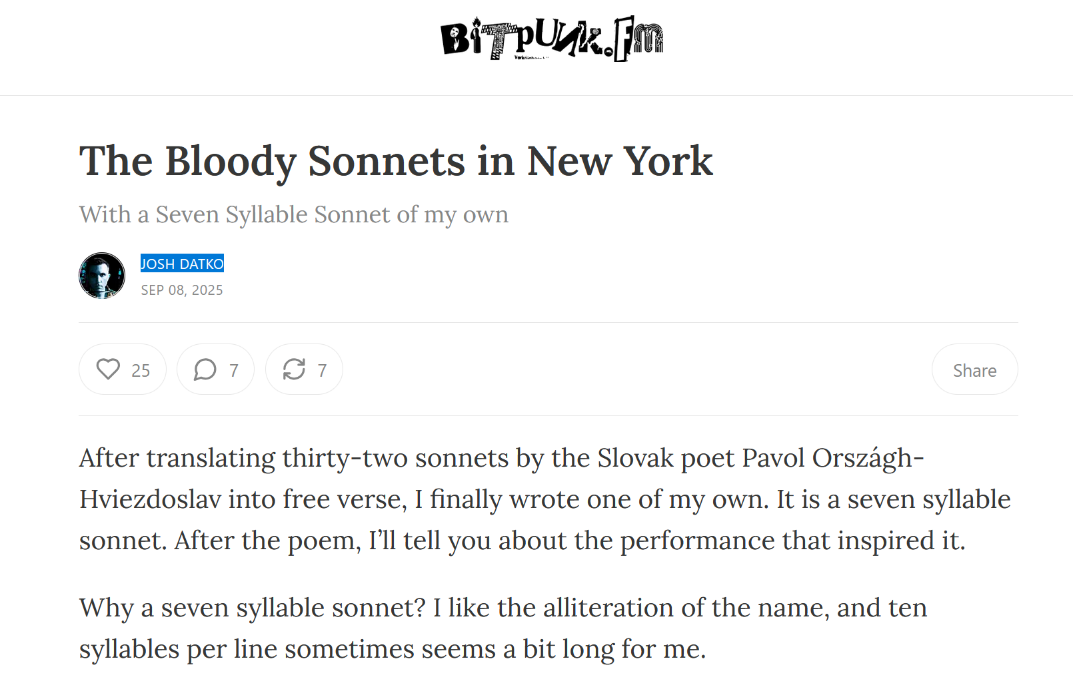Click the heart icon to like post

click(x=108, y=369)
